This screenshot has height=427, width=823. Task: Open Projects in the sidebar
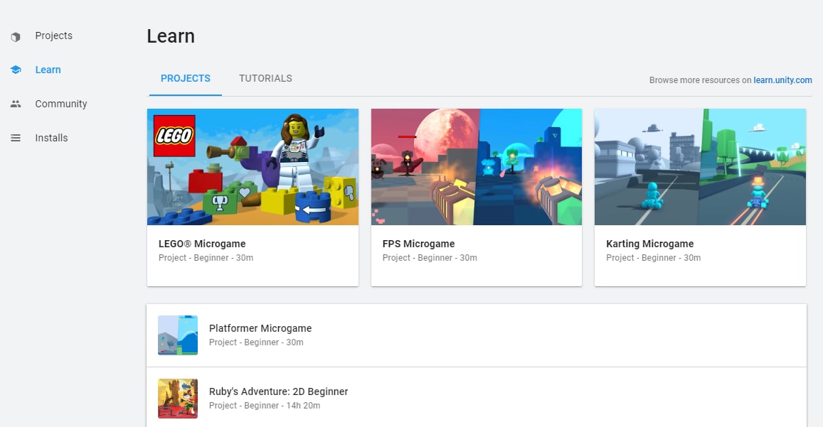[x=53, y=36]
